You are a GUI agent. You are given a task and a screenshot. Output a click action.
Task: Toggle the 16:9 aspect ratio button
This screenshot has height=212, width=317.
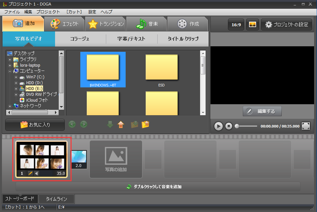236,25
